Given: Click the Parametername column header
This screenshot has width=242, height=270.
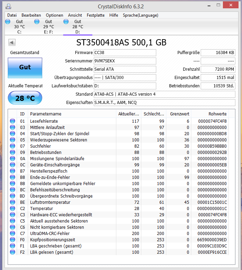Looking at the screenshot, I should (72, 114).
